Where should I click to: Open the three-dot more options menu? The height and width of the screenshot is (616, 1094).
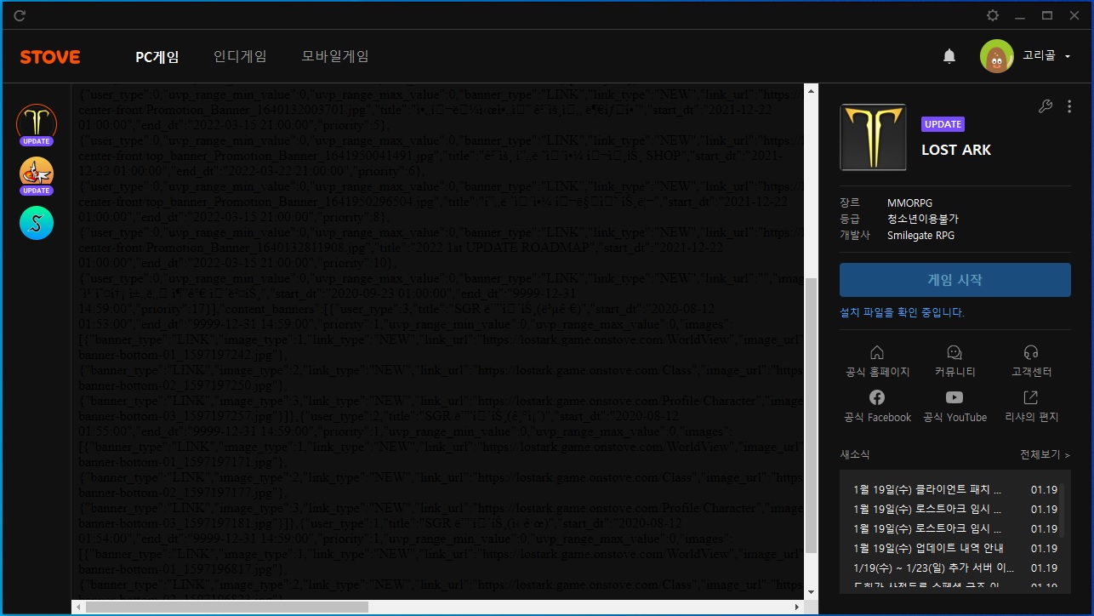coord(1069,106)
